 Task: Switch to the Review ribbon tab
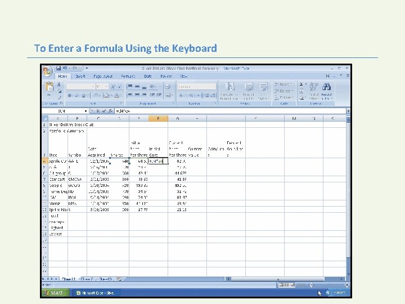(x=166, y=76)
